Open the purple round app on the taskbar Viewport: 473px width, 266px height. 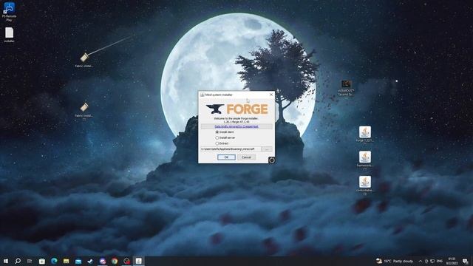pyautogui.click(x=103, y=261)
